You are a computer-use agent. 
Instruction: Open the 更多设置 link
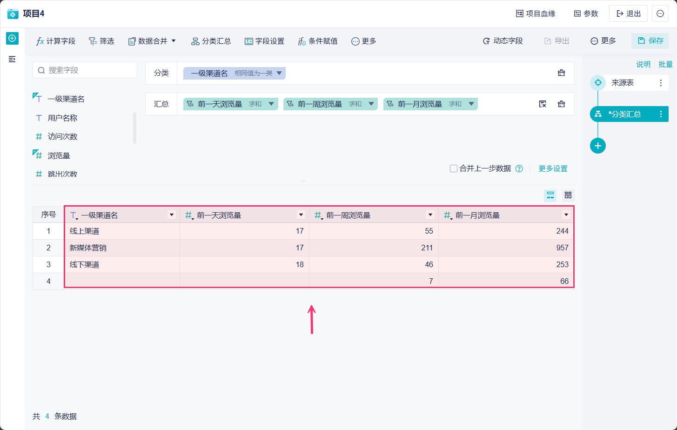[553, 168]
